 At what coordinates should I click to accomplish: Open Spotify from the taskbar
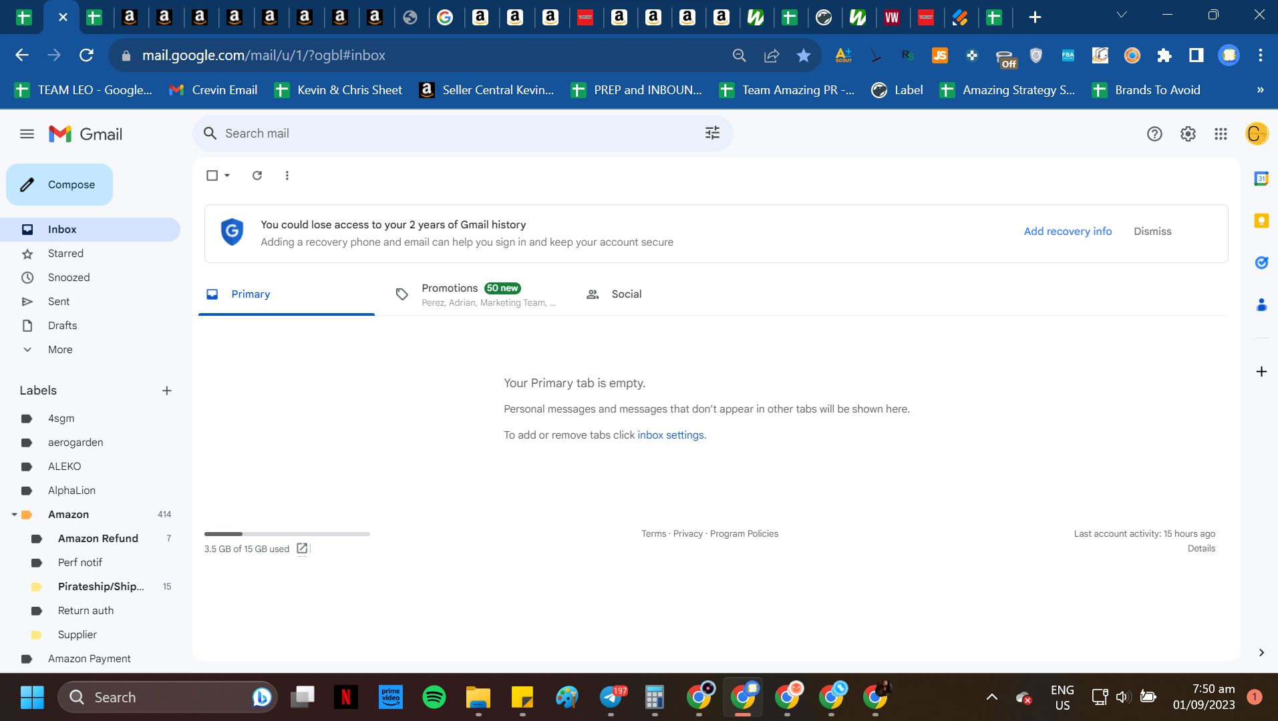434,698
